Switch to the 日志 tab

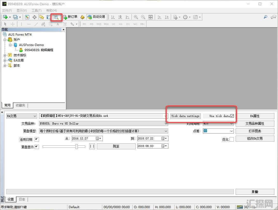22,199
